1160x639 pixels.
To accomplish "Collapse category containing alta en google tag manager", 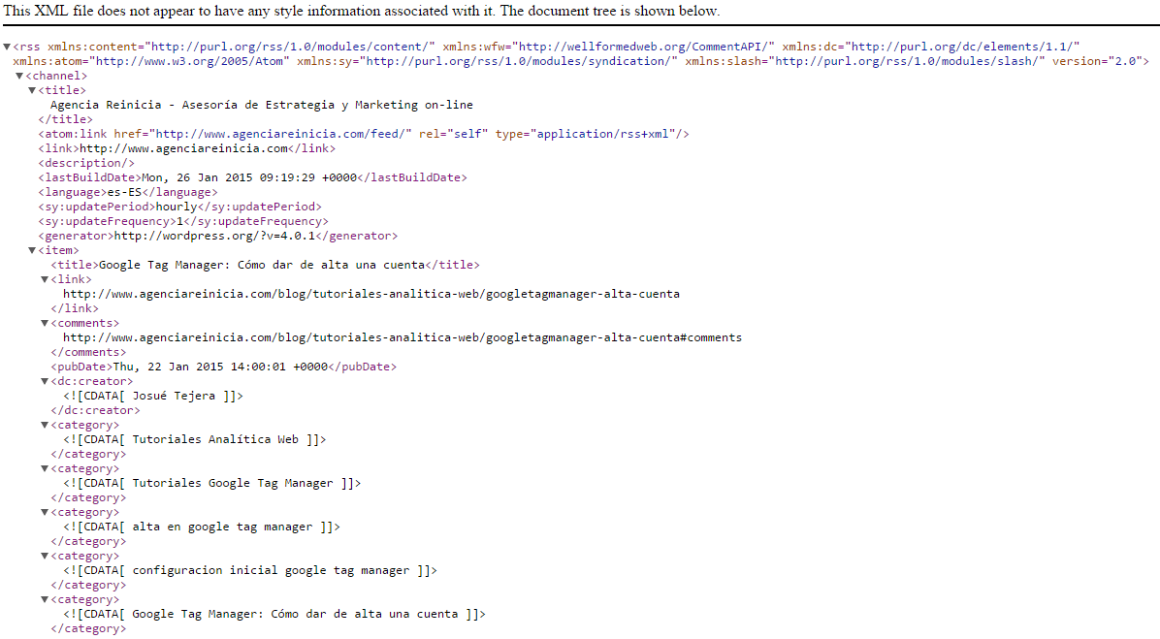I will click(45, 513).
